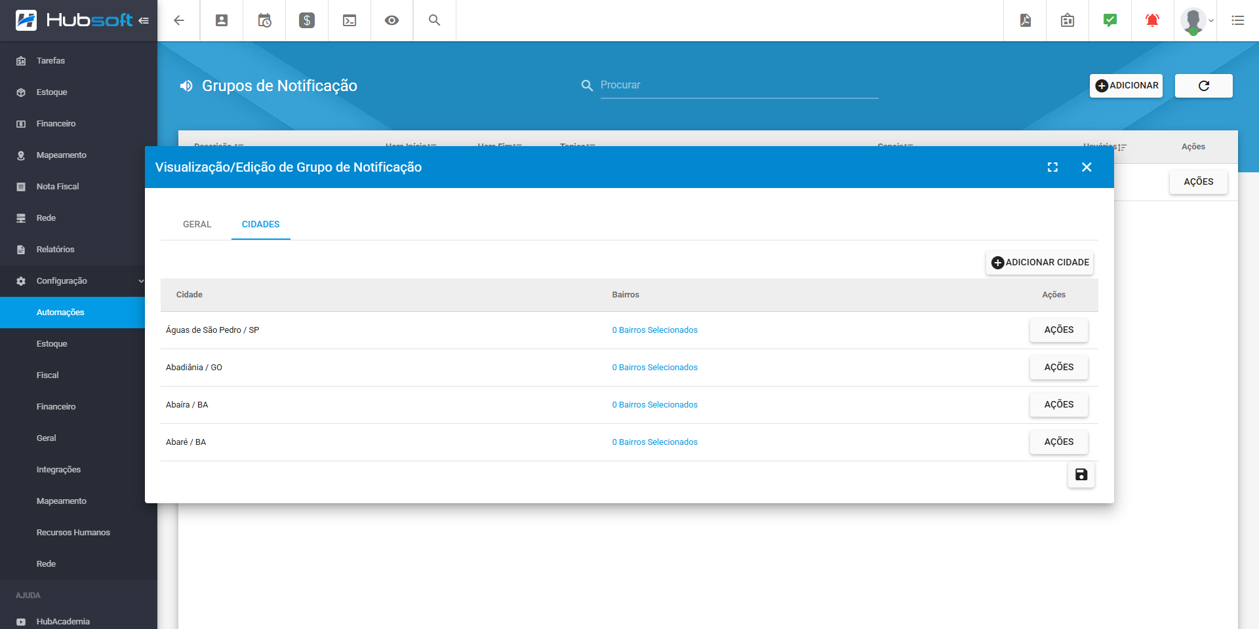Click the ADICIONAR CIDADE button
The image size is (1259, 629).
click(x=1040, y=263)
